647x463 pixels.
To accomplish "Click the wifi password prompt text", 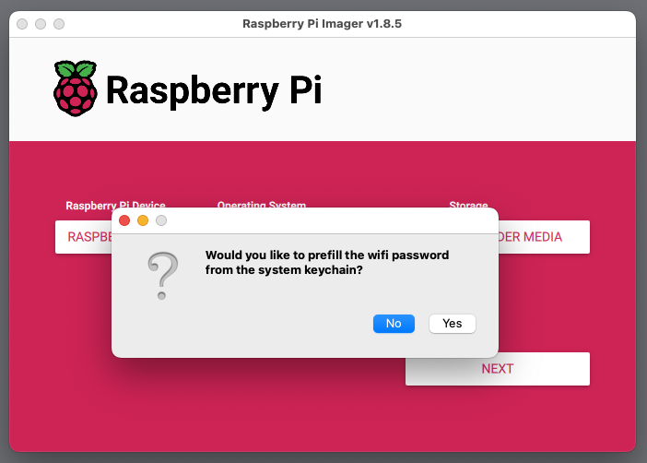I will tap(327, 262).
